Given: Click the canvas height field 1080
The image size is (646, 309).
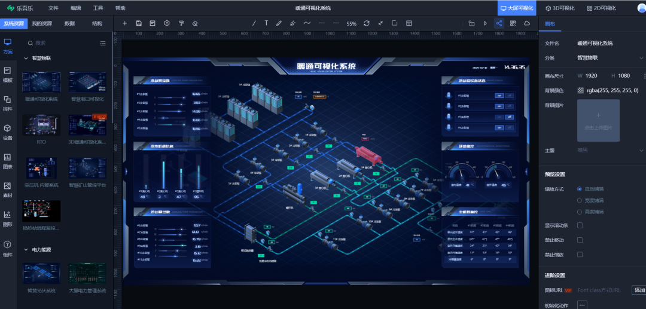Looking at the screenshot, I should (x=624, y=76).
